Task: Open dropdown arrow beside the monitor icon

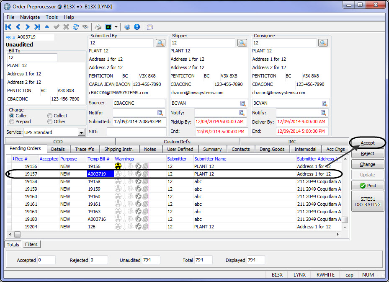Action: tap(116, 27)
